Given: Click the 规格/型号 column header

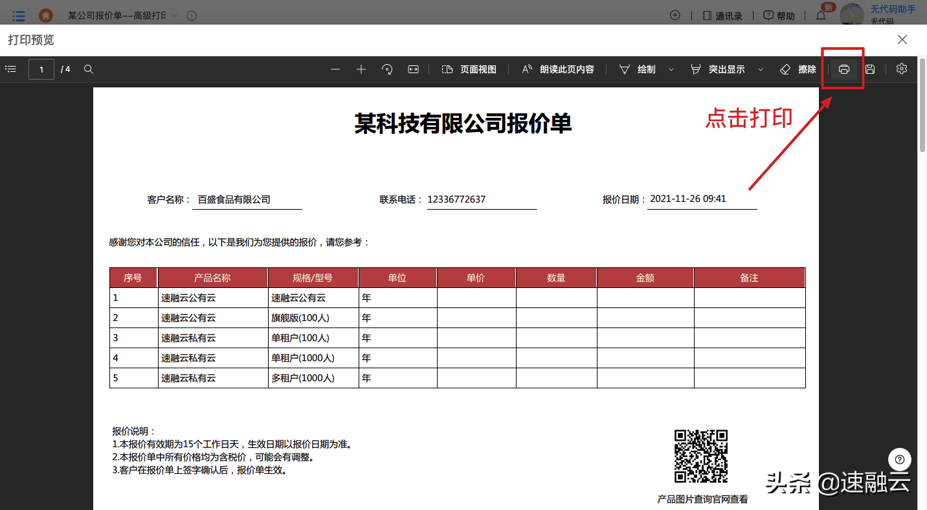Looking at the screenshot, I should pyautogui.click(x=313, y=278).
